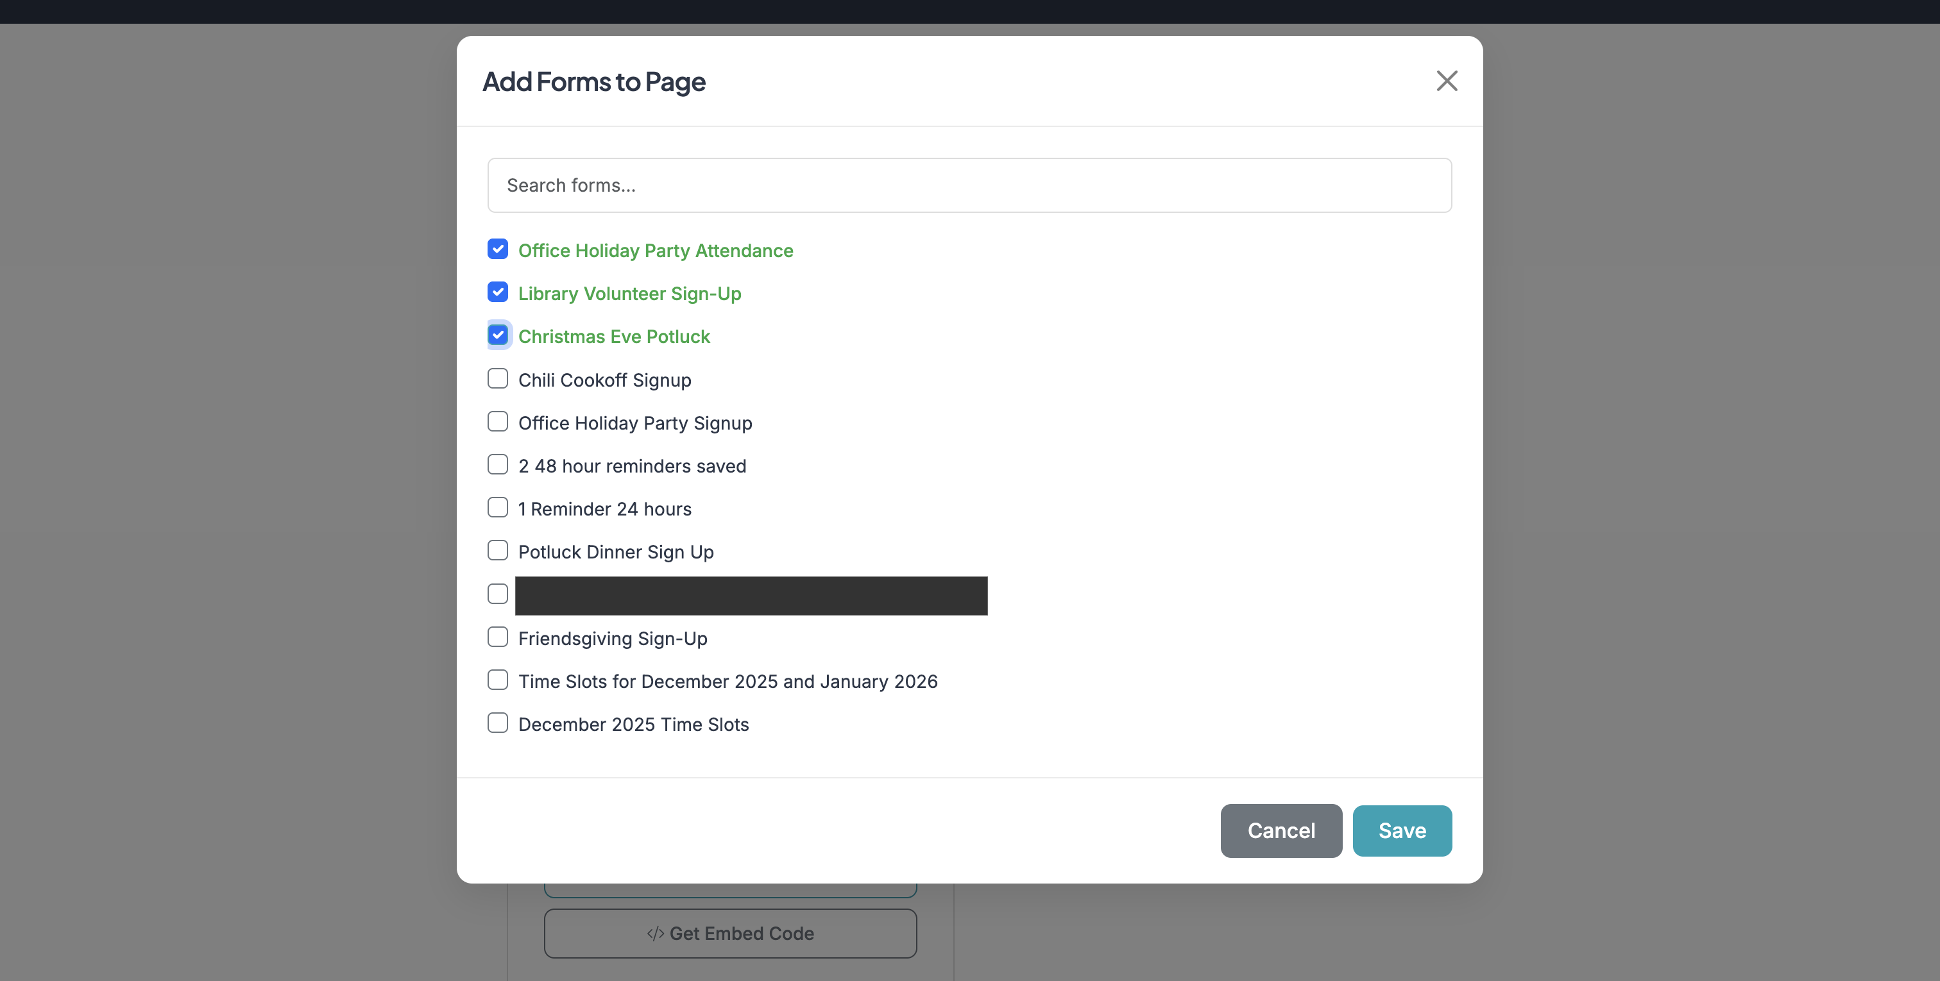The image size is (1940, 981).
Task: Enable the Chili Cookoff Signup checkbox
Action: point(498,378)
